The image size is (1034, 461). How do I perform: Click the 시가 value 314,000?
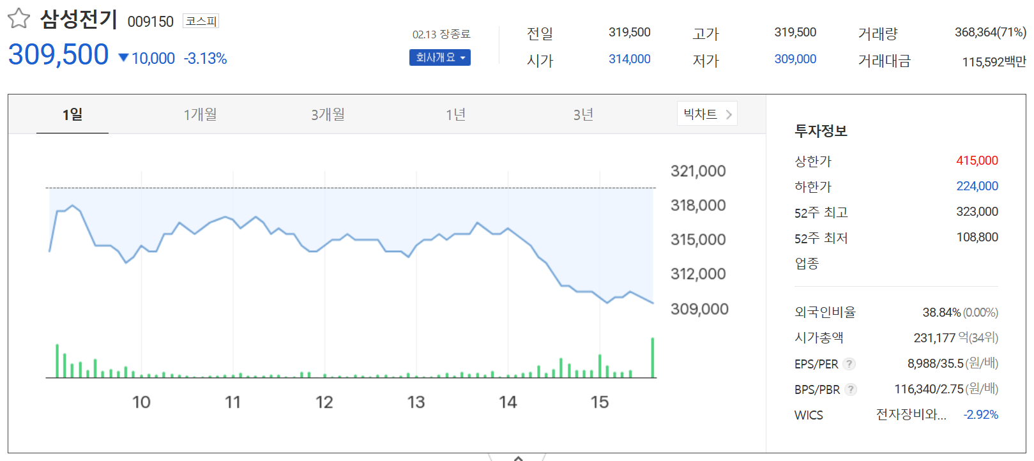pos(629,59)
